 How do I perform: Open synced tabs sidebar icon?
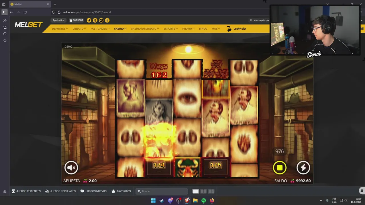(x=5, y=27)
